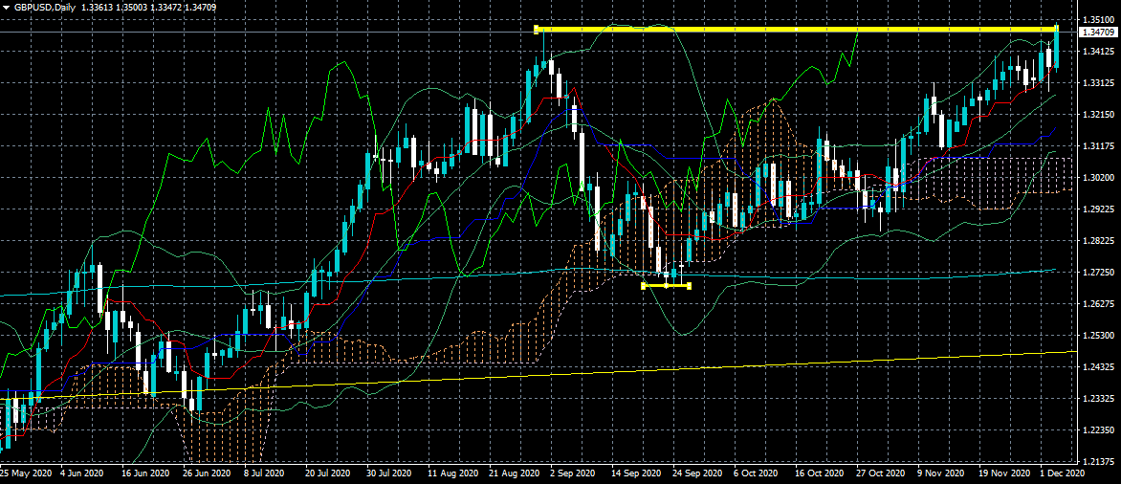Click the 25 May 2020 date label

pyautogui.click(x=24, y=473)
